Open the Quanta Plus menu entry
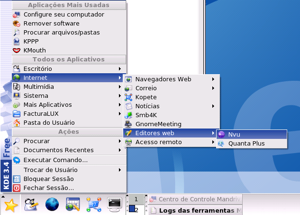Image resolution: width=300 pixels, height=215 pixels. coord(252,144)
